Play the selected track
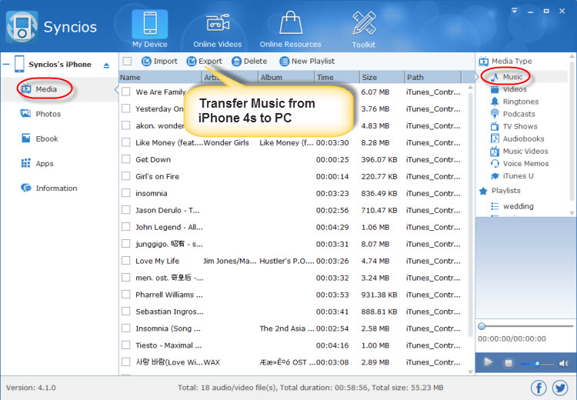 pos(488,362)
